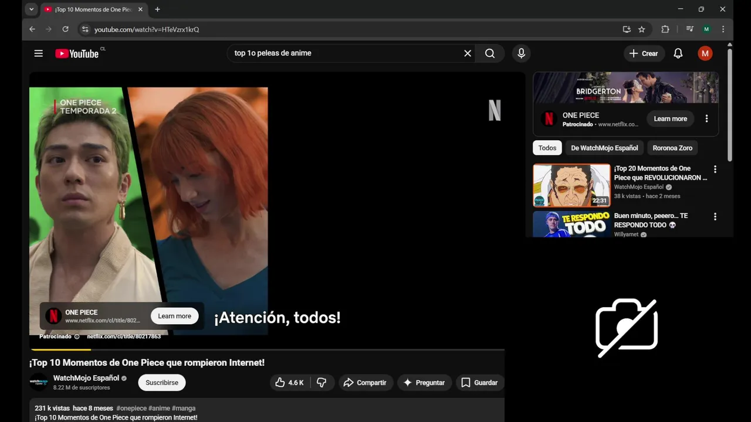Click Learn more on the video ad overlay
This screenshot has height=422, width=751.
[175, 316]
